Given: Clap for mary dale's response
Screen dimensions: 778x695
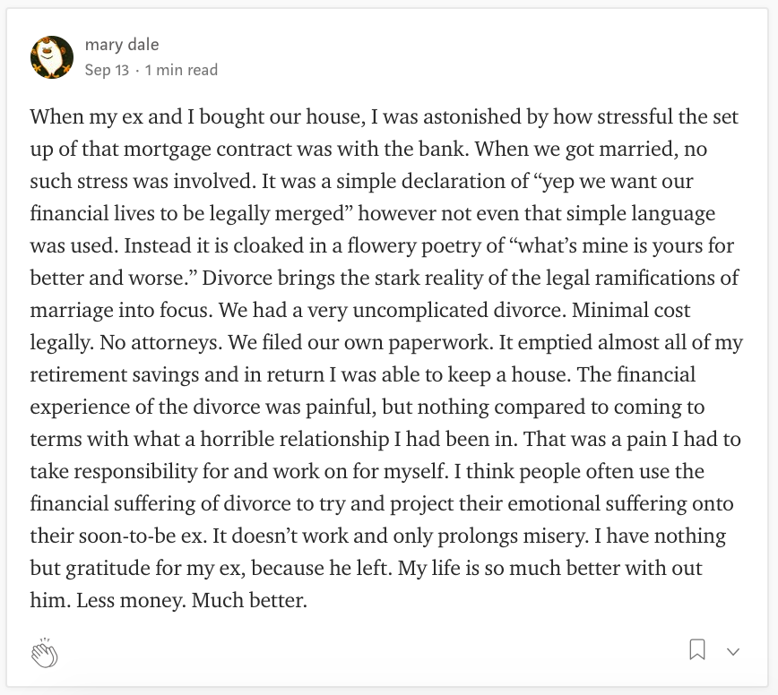Looking at the screenshot, I should coord(45,653).
